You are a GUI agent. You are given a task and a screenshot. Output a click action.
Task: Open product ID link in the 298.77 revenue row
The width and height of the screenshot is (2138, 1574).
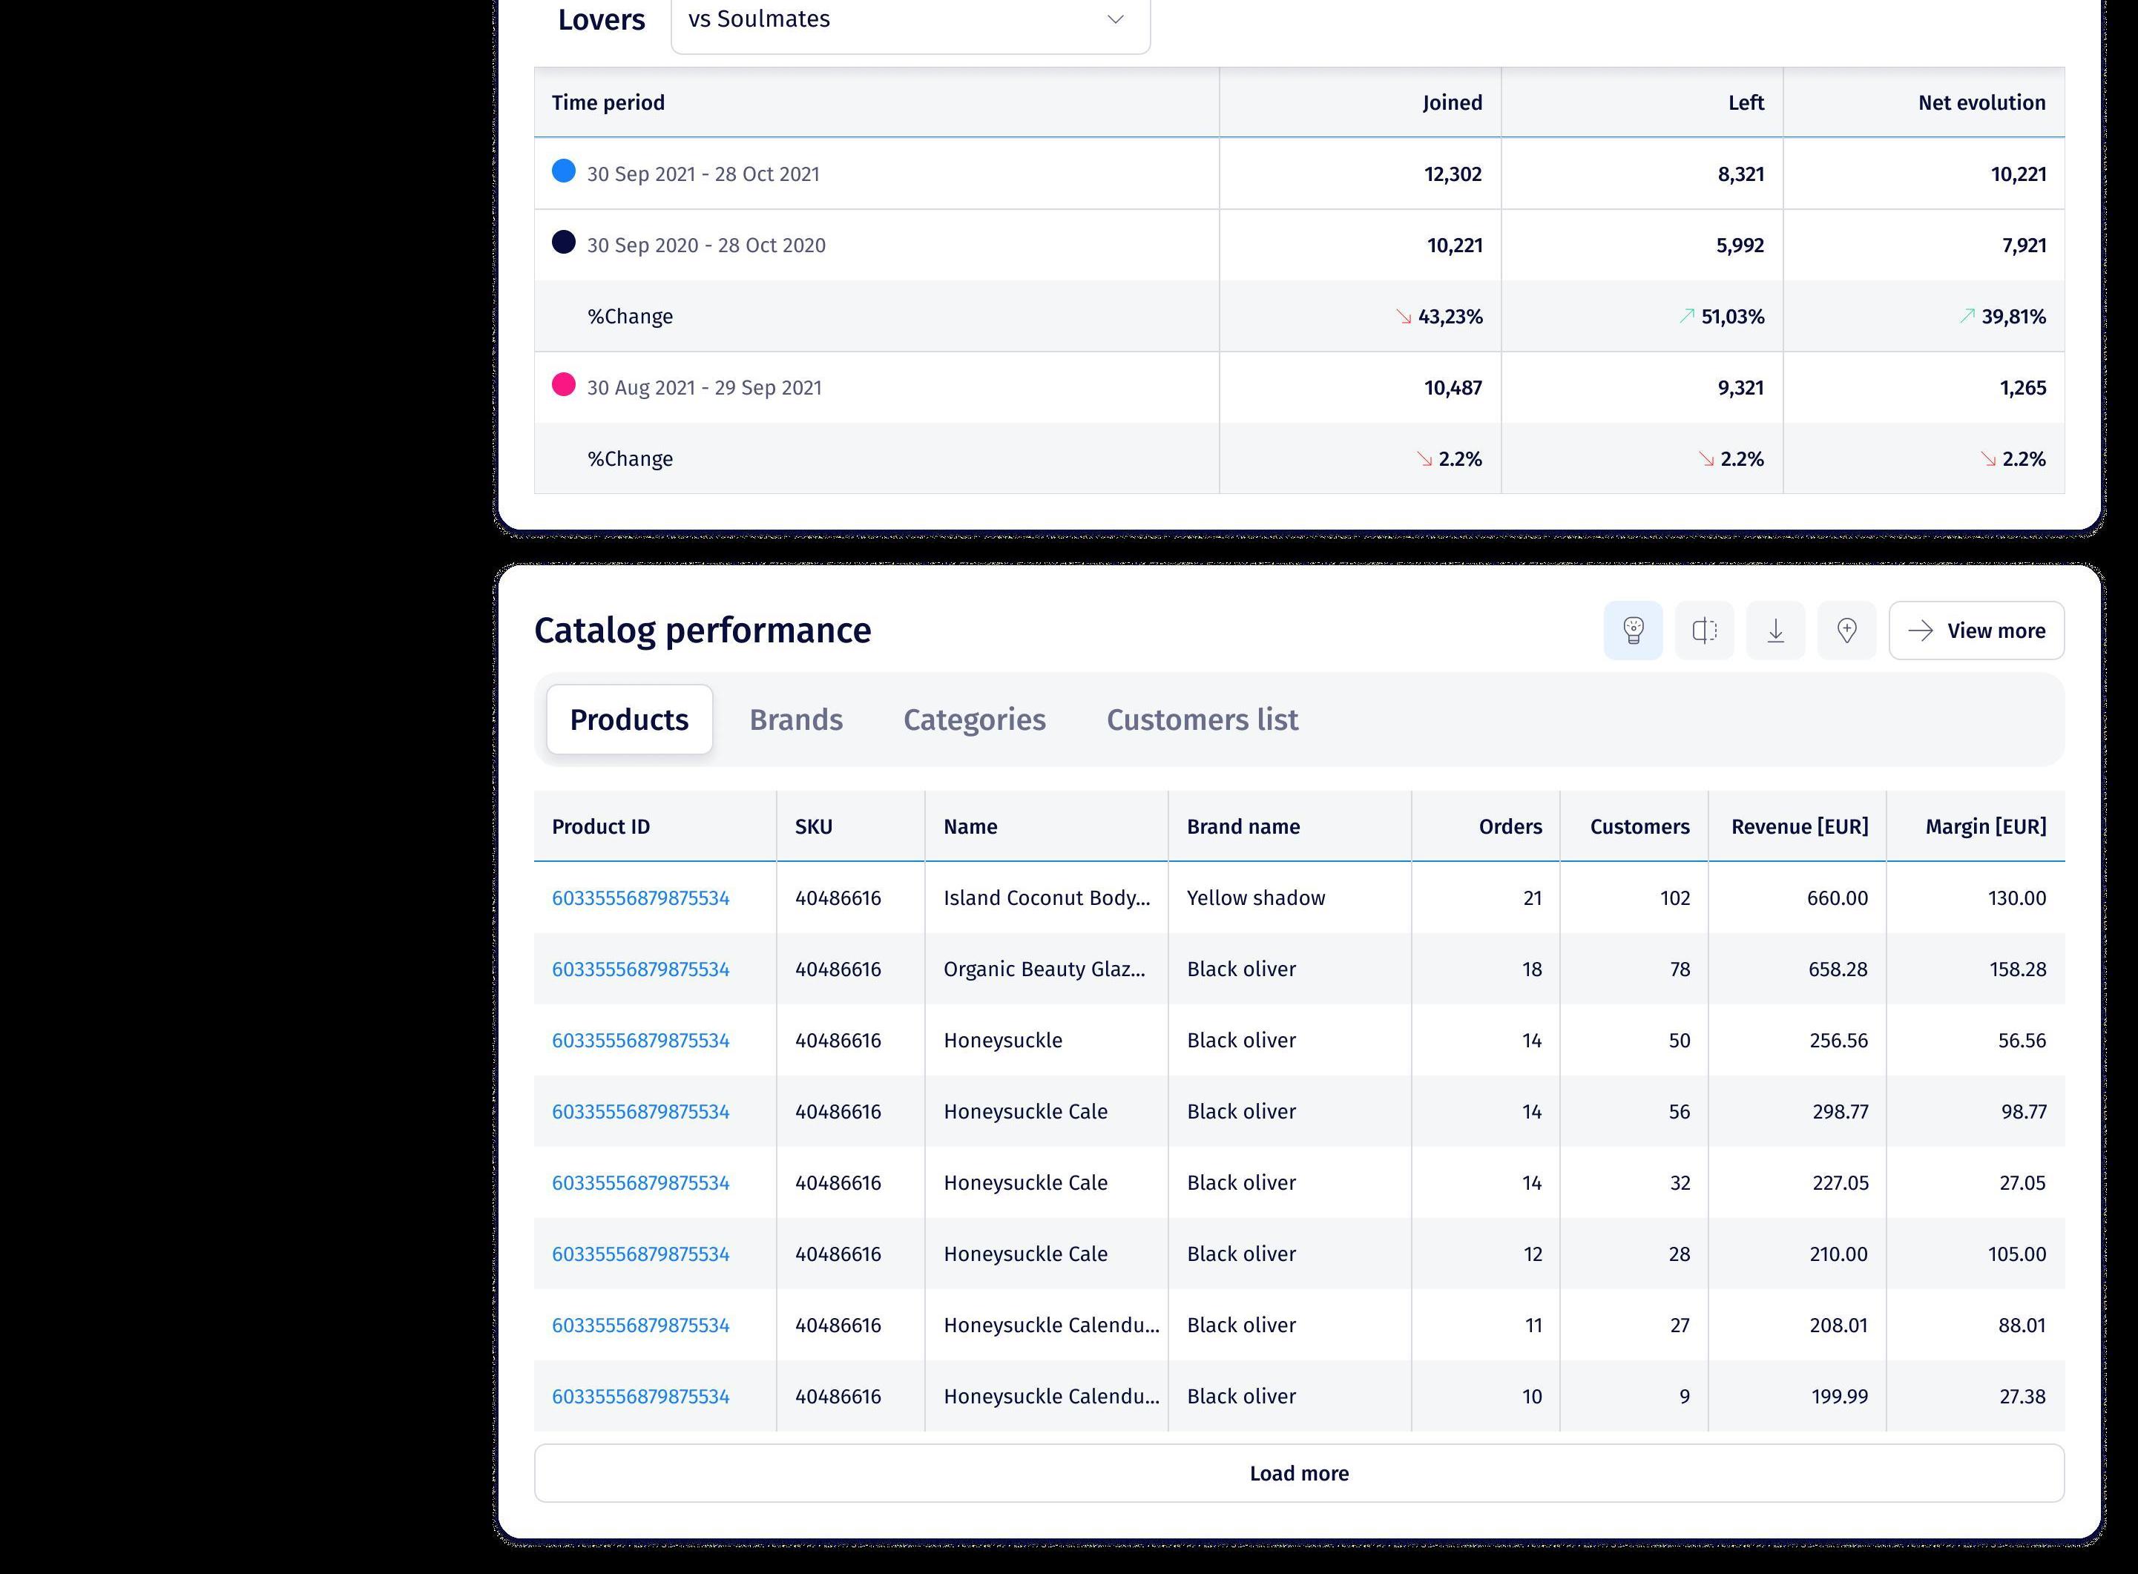coord(641,1112)
